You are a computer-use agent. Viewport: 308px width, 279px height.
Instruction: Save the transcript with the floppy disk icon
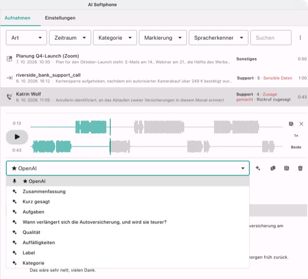tap(286, 168)
